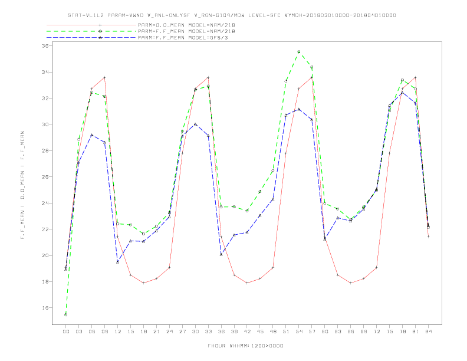Click x-axis forecast hour label 42

coord(247,332)
